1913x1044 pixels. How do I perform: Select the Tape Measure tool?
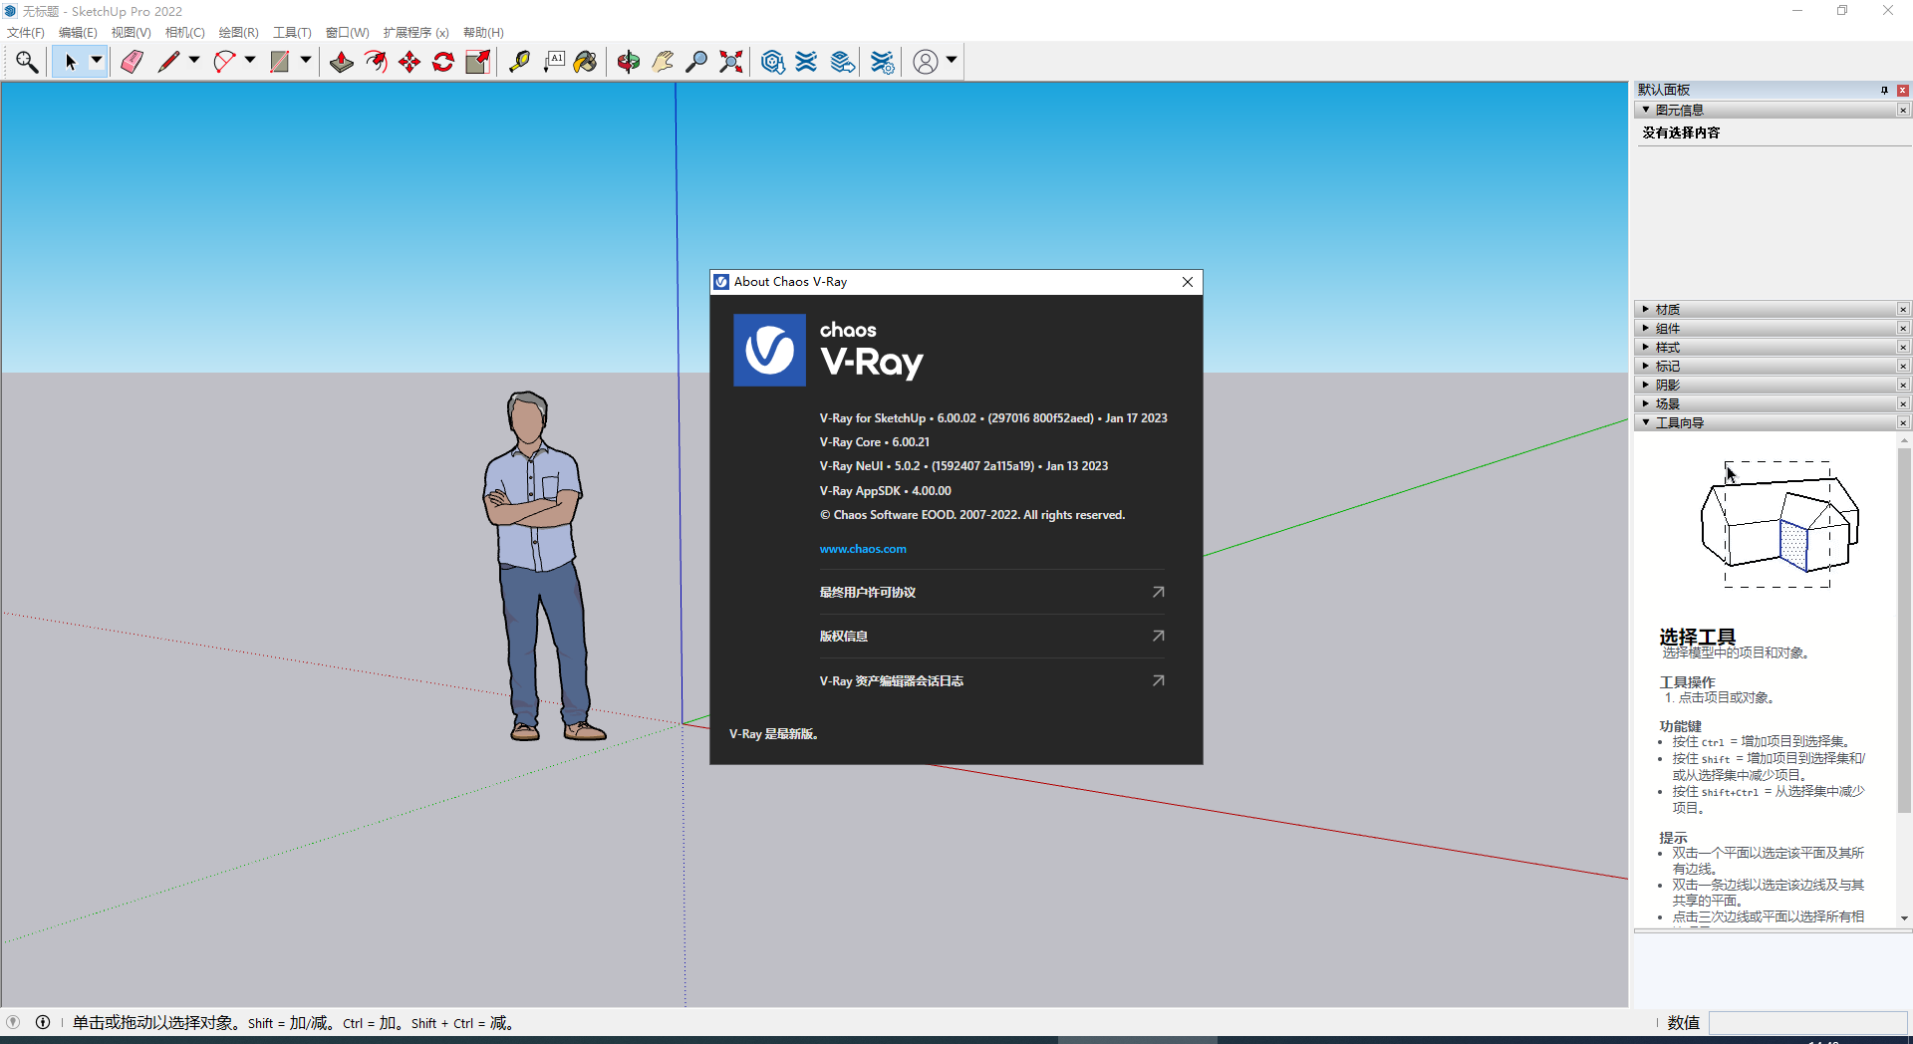tap(520, 61)
